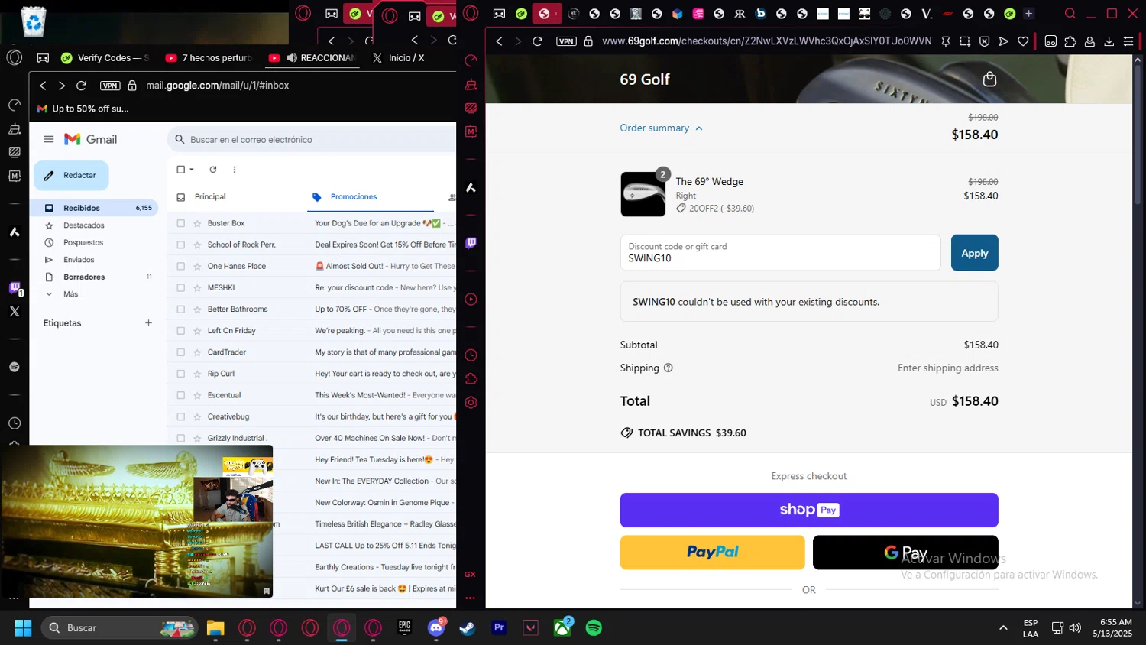Switch to Promociones tab in Gmail
The width and height of the screenshot is (1146, 645).
[x=371, y=197]
